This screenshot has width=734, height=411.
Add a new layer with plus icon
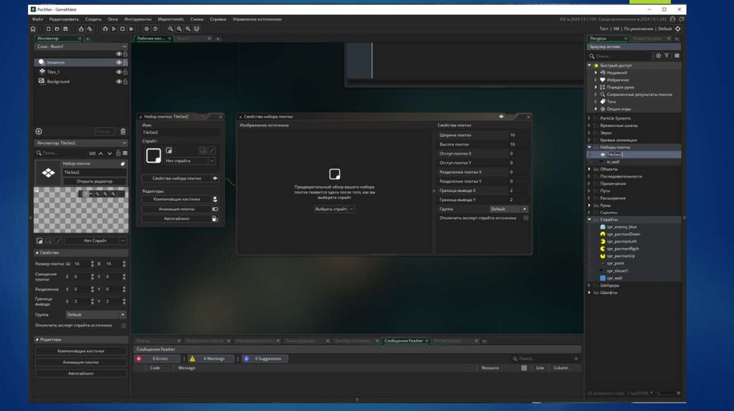tap(39, 131)
